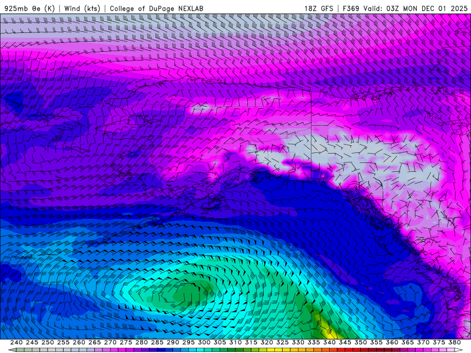The width and height of the screenshot is (471, 353).
Task: Click the 330 value on the color scale
Action: pyautogui.click(x=298, y=342)
